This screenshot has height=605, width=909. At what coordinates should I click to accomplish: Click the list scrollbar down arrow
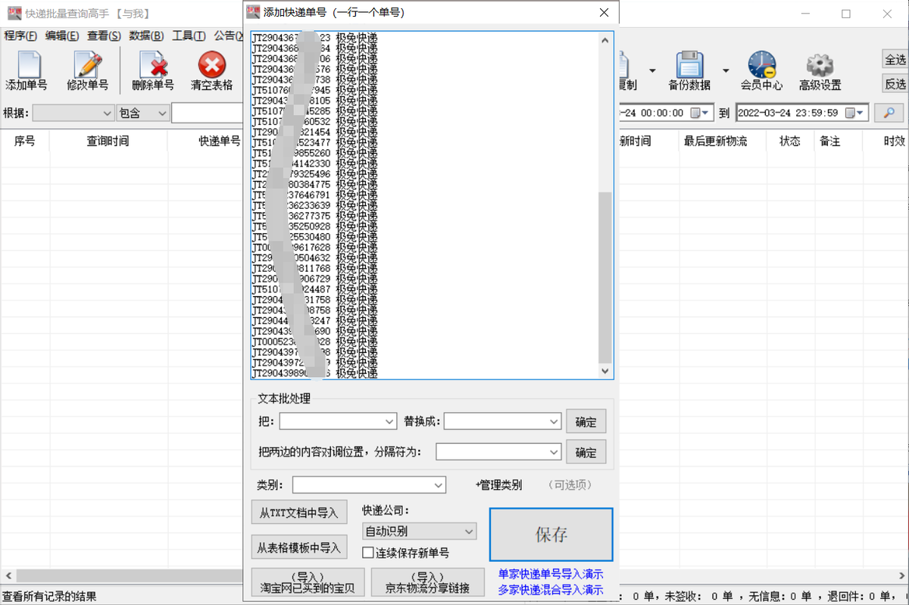tap(604, 371)
